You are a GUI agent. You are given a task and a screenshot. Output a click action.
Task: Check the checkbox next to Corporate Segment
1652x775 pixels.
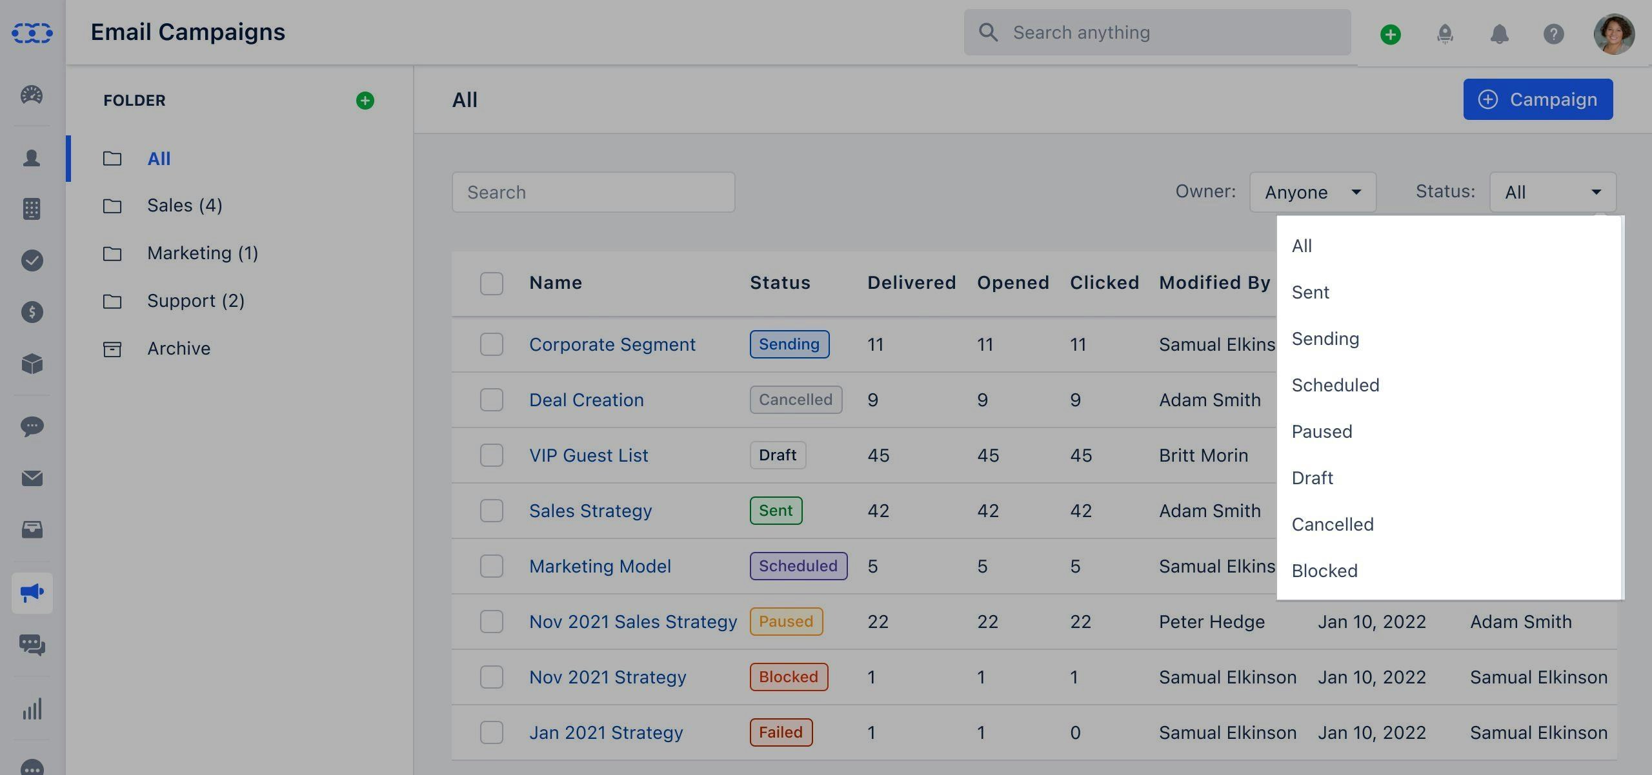coord(492,344)
